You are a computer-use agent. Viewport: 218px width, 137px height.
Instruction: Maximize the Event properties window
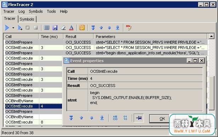tap(195, 61)
